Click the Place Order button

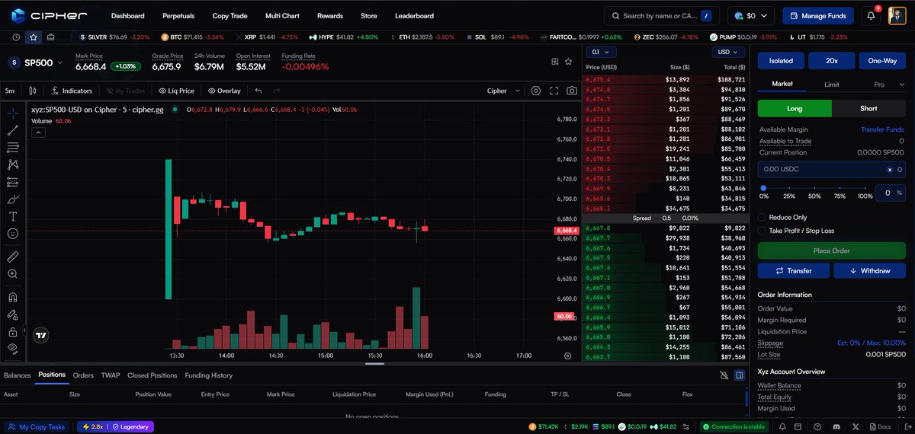pos(832,251)
